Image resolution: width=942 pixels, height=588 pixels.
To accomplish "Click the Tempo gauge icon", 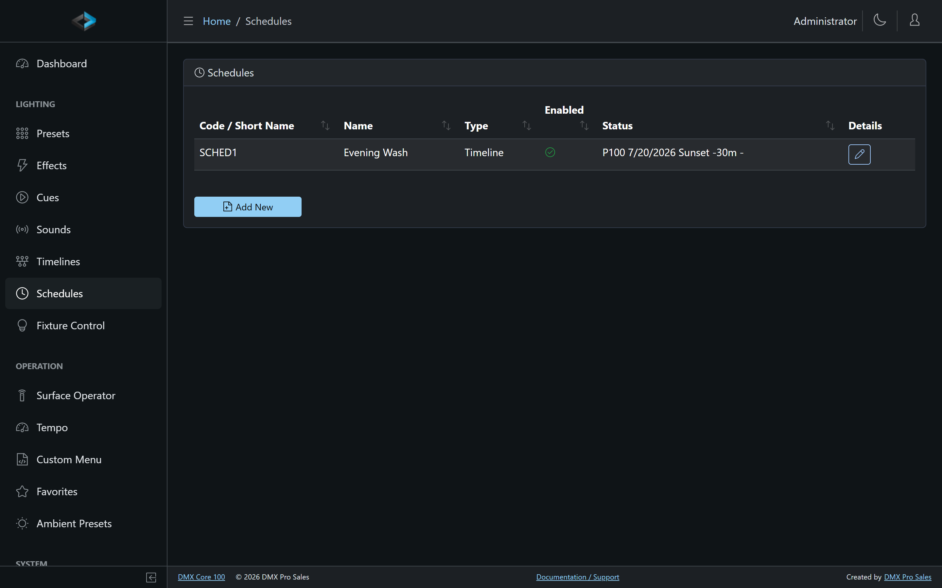I will point(22,427).
